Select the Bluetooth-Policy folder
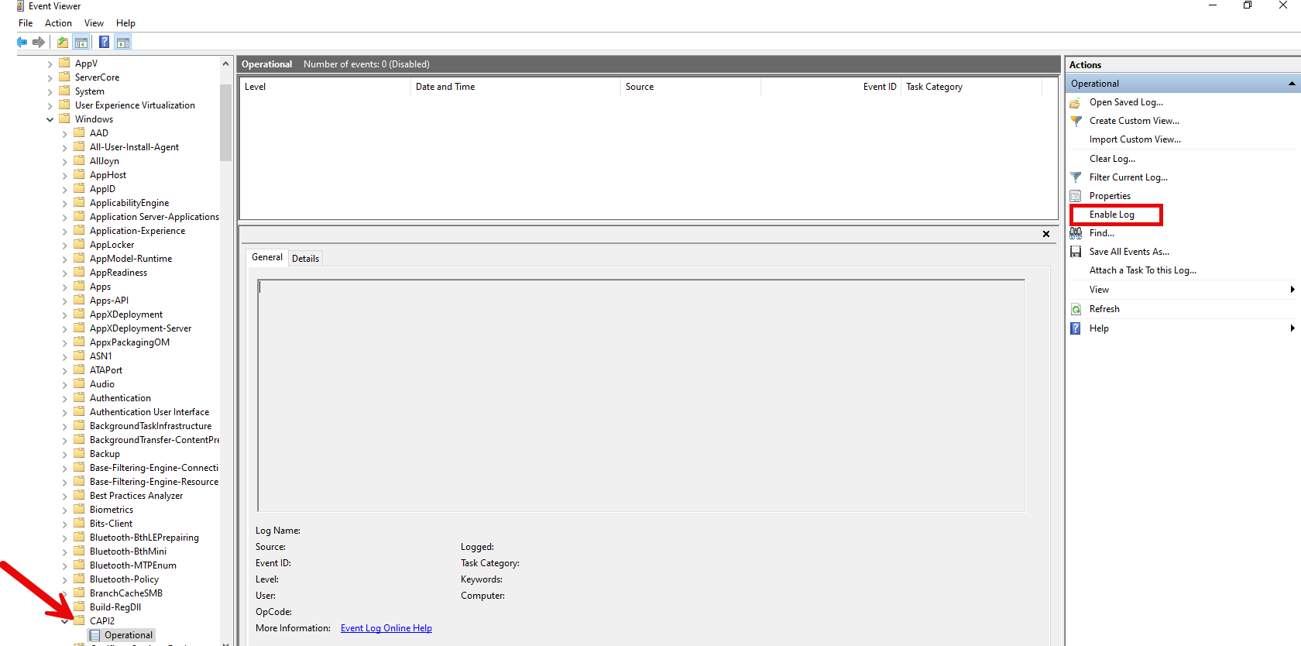1301x646 pixels. 124,579
